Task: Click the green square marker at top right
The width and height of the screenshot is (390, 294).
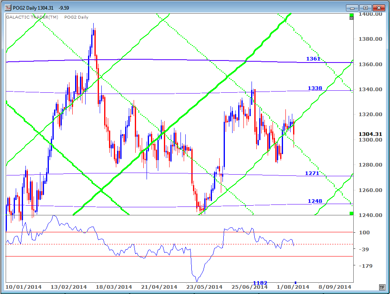Action: [x=352, y=15]
